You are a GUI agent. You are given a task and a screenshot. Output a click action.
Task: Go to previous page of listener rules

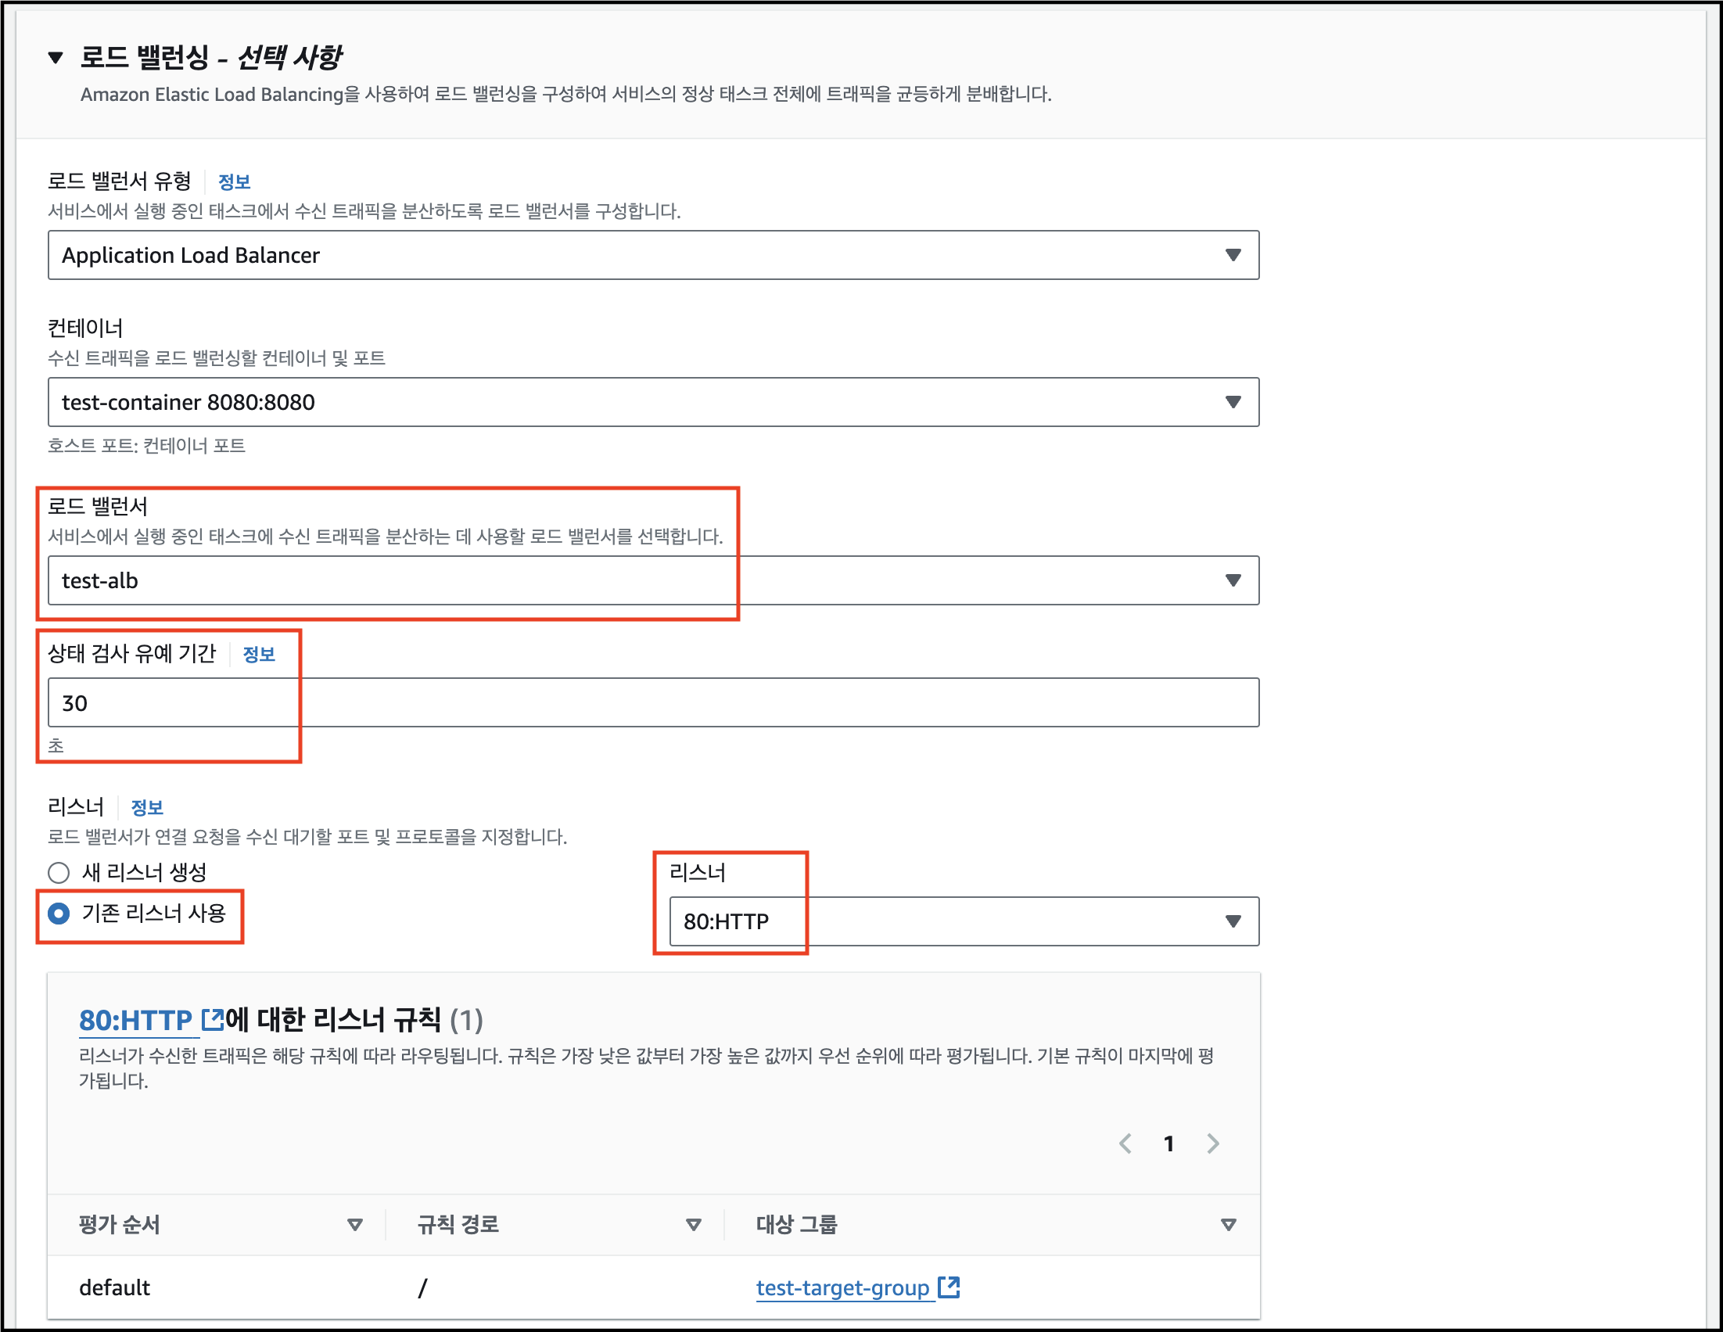1125,1144
